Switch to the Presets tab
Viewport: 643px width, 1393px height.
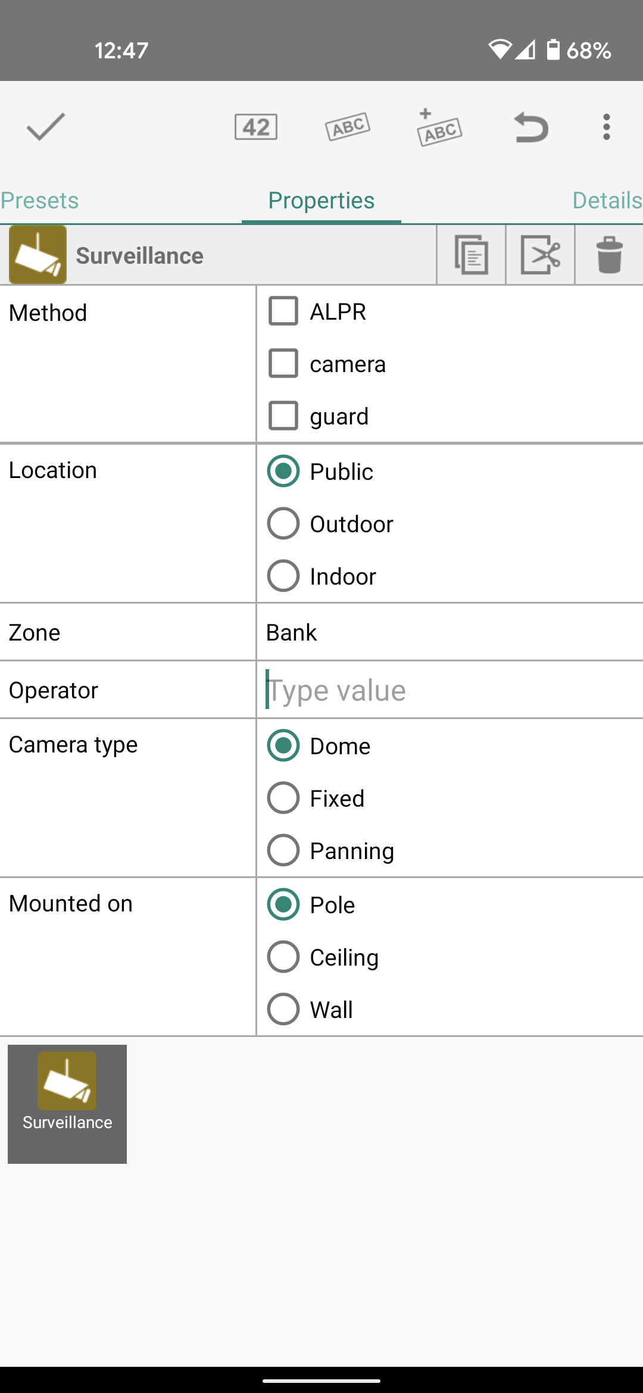click(40, 201)
